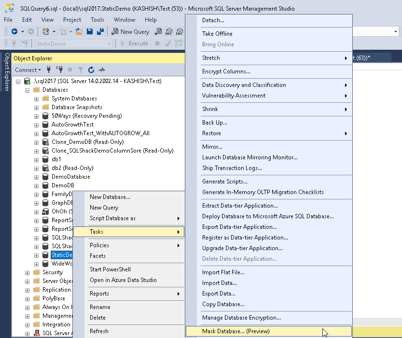Click the Save file toolbar icon

click(x=90, y=31)
